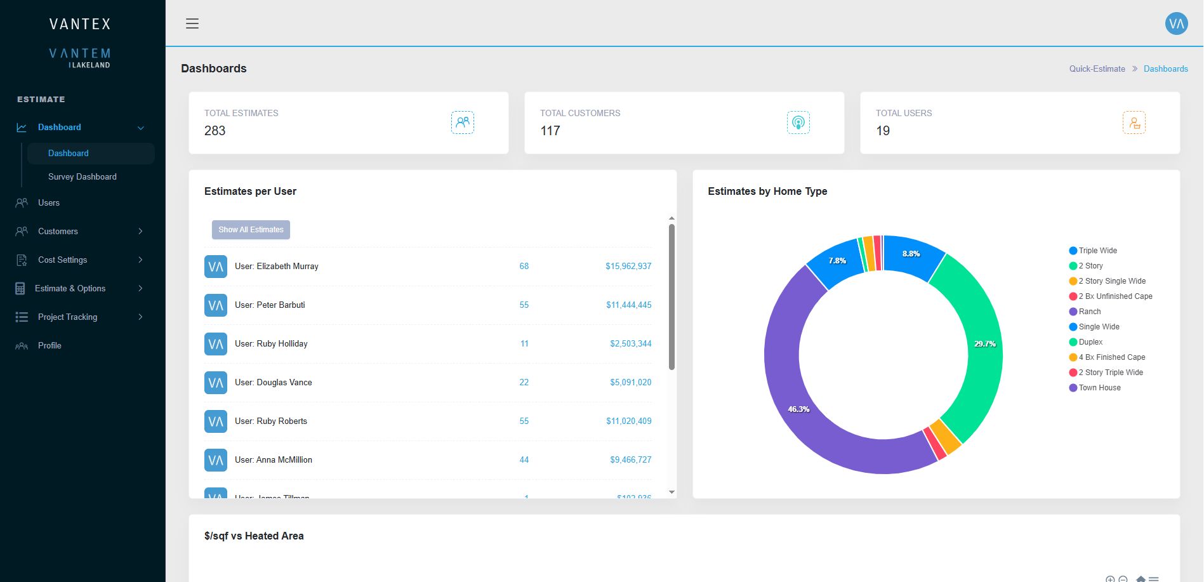Viewport: 1204px width, 582px height.
Task: Open Peter Barbuti's $11,444,445 total
Action: pos(628,305)
